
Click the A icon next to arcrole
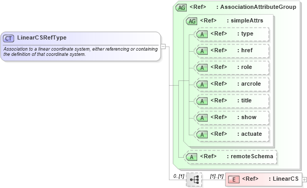tap(202, 85)
